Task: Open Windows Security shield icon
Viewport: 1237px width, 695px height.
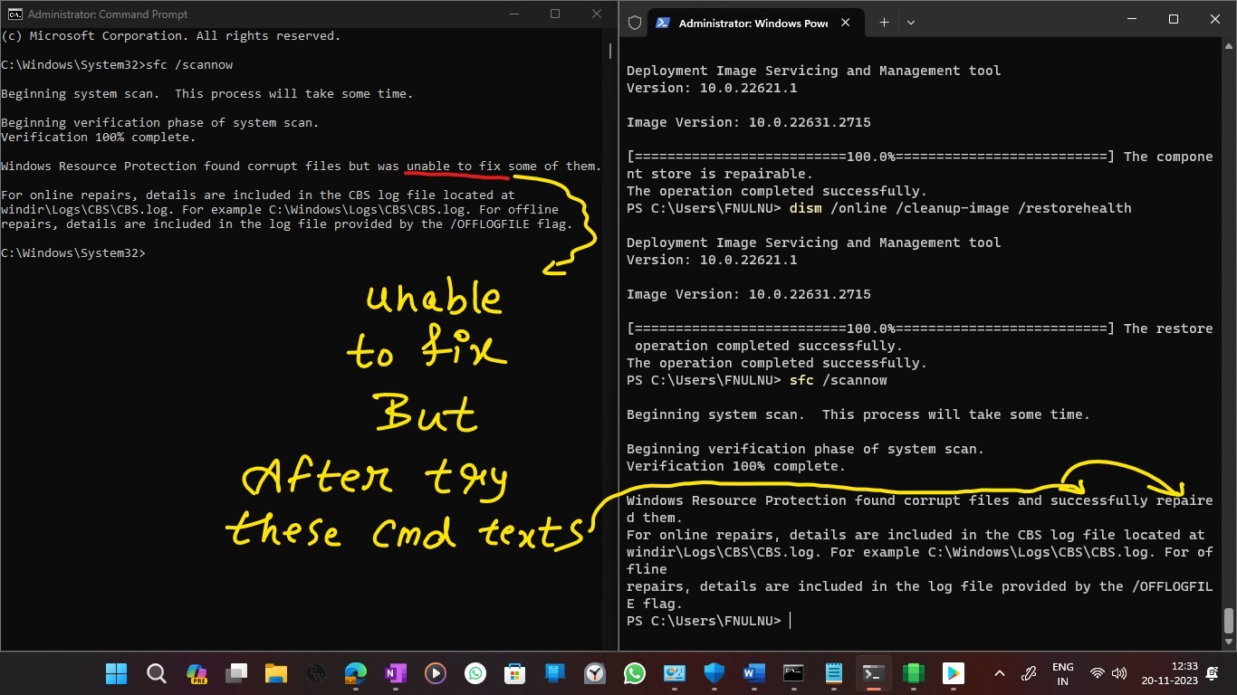Action: pos(714,673)
